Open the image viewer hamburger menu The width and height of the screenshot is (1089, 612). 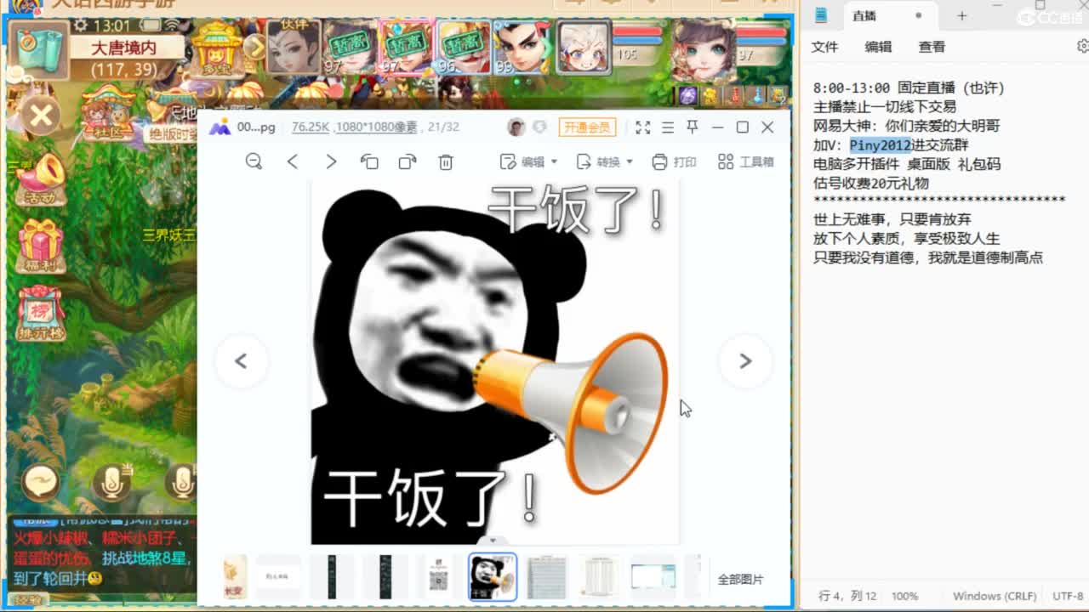tap(668, 127)
